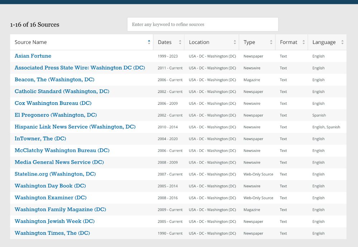Open Stateline.org (Washington, DC) link
The height and width of the screenshot is (247, 358).
[x=55, y=174]
